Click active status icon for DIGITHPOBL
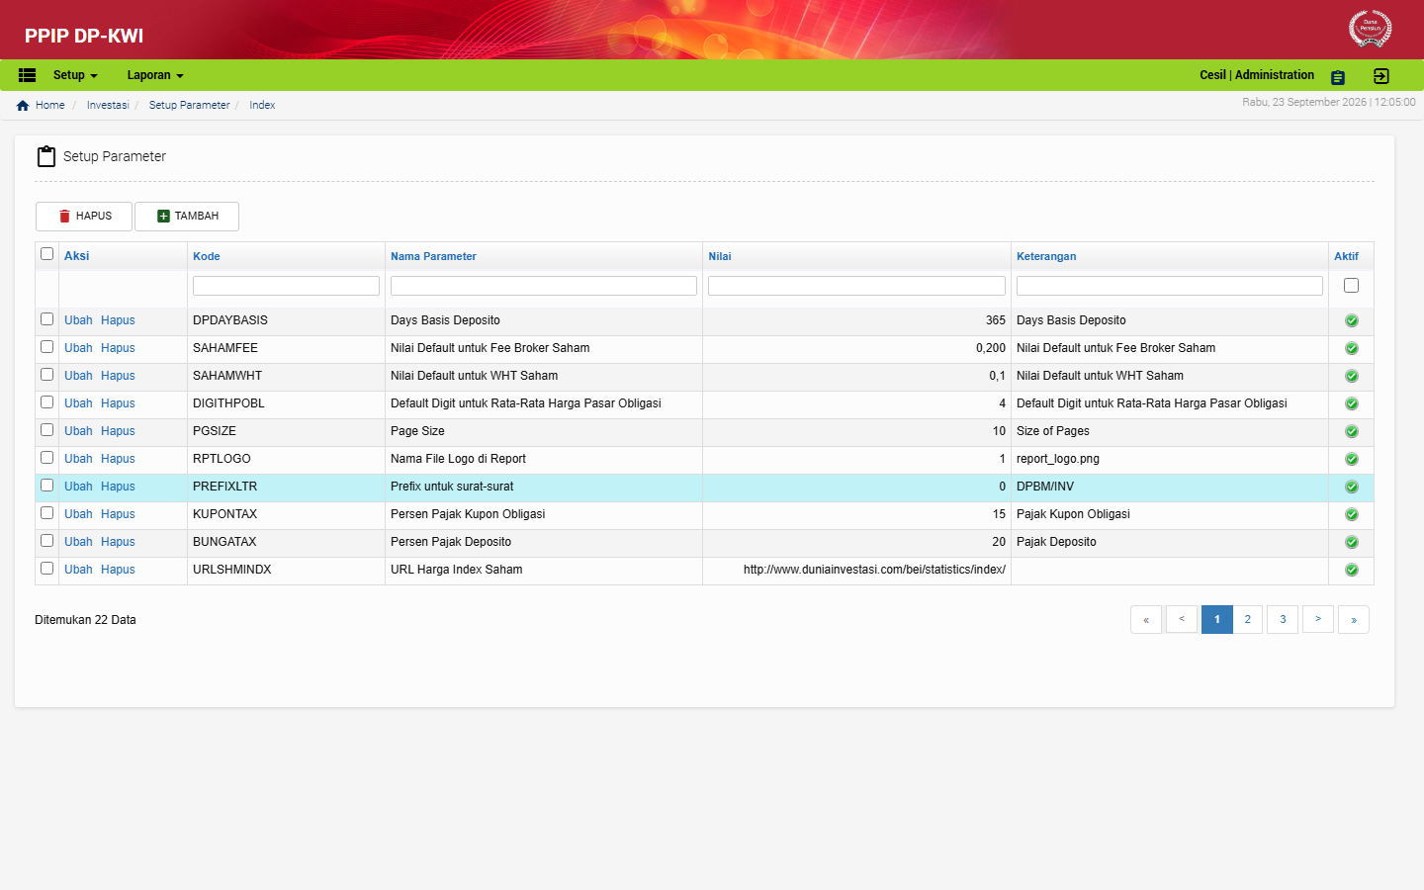Image resolution: width=1424 pixels, height=890 pixels. (x=1352, y=403)
